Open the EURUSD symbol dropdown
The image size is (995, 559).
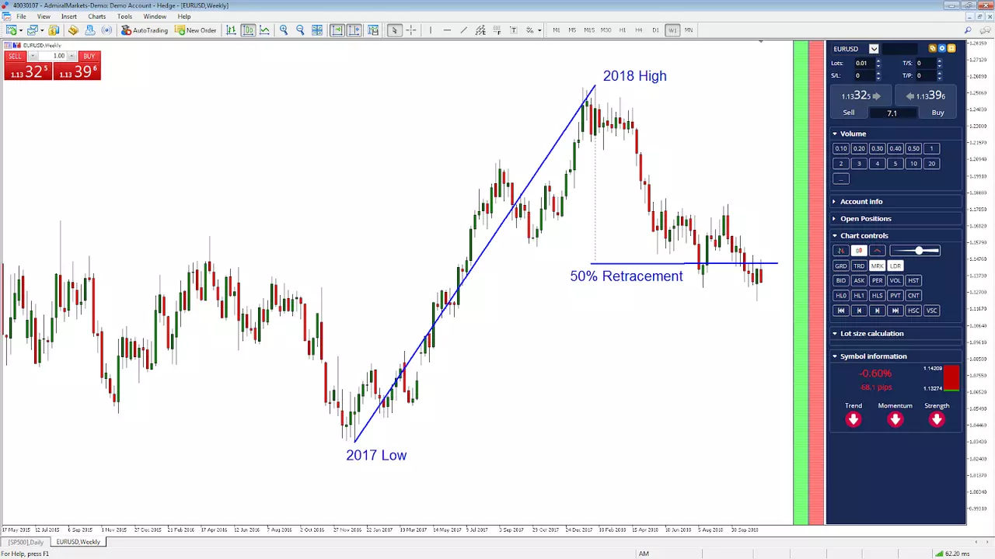pos(874,49)
